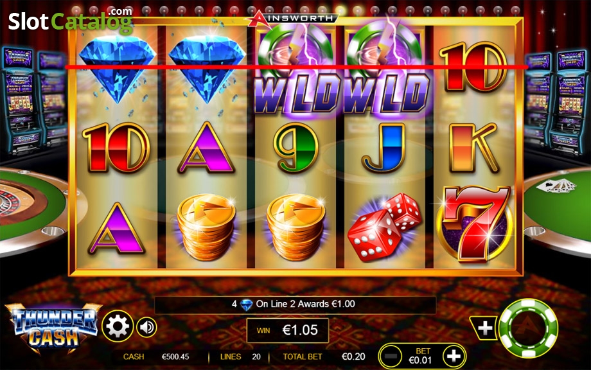Viewport: 591px width, 370px height.
Task: Spin the reels with green chip button
Action: tap(528, 328)
